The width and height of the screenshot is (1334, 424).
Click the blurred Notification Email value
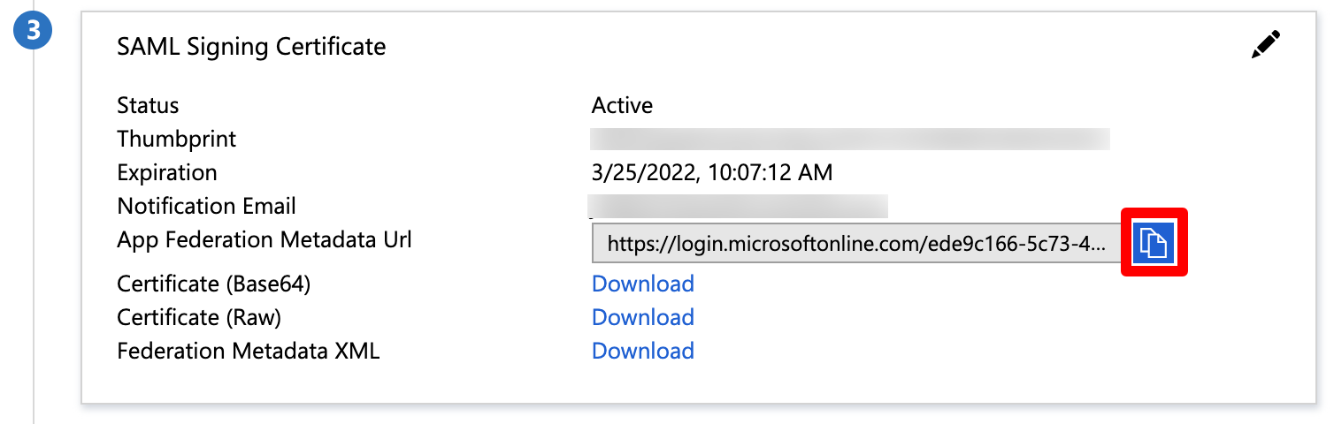(x=739, y=207)
